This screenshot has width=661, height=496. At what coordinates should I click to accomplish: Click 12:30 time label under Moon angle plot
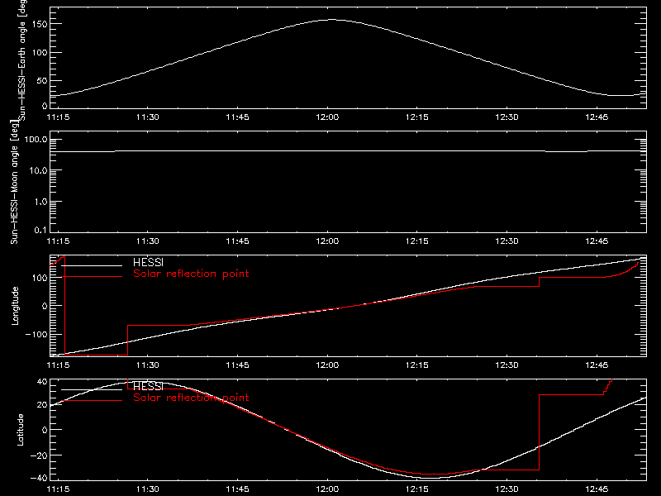coord(506,241)
